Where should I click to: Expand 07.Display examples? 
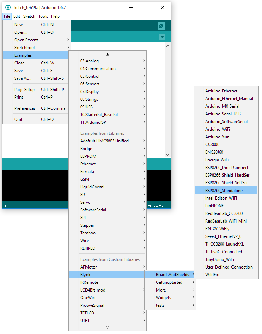107,92
